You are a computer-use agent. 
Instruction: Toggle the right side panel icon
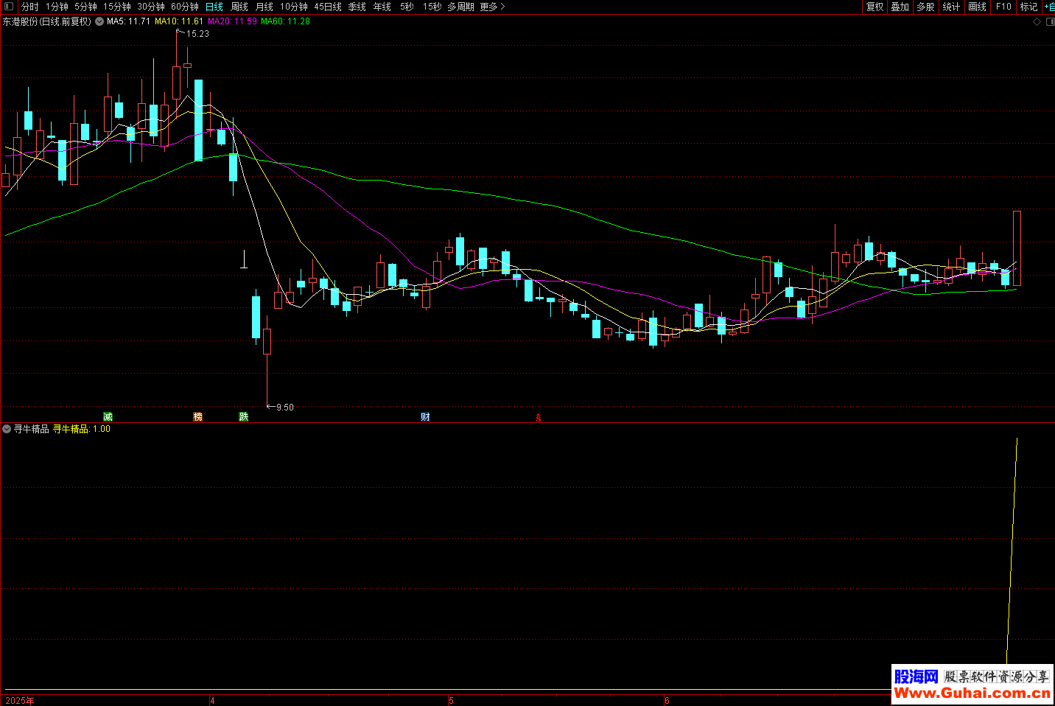(1050, 22)
